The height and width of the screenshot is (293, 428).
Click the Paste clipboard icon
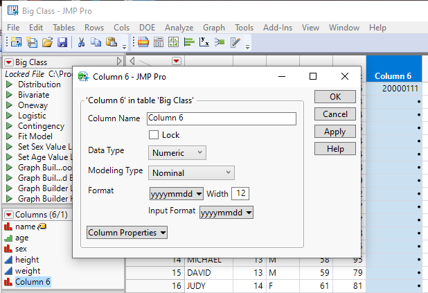point(111,42)
